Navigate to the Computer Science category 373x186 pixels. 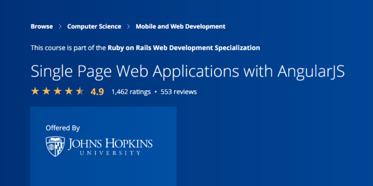[x=94, y=26]
